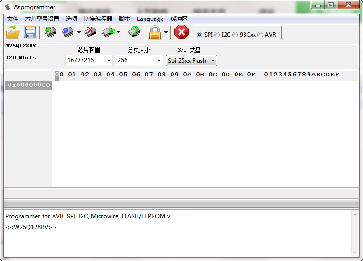Click the Asprogrammer title bar app icon

click(x=8, y=8)
